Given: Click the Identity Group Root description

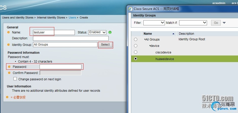Looking at the screenshot, I should (192, 39).
